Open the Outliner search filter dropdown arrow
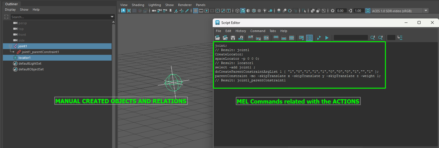Viewport: 439px width, 148px height. tap(112, 17)
